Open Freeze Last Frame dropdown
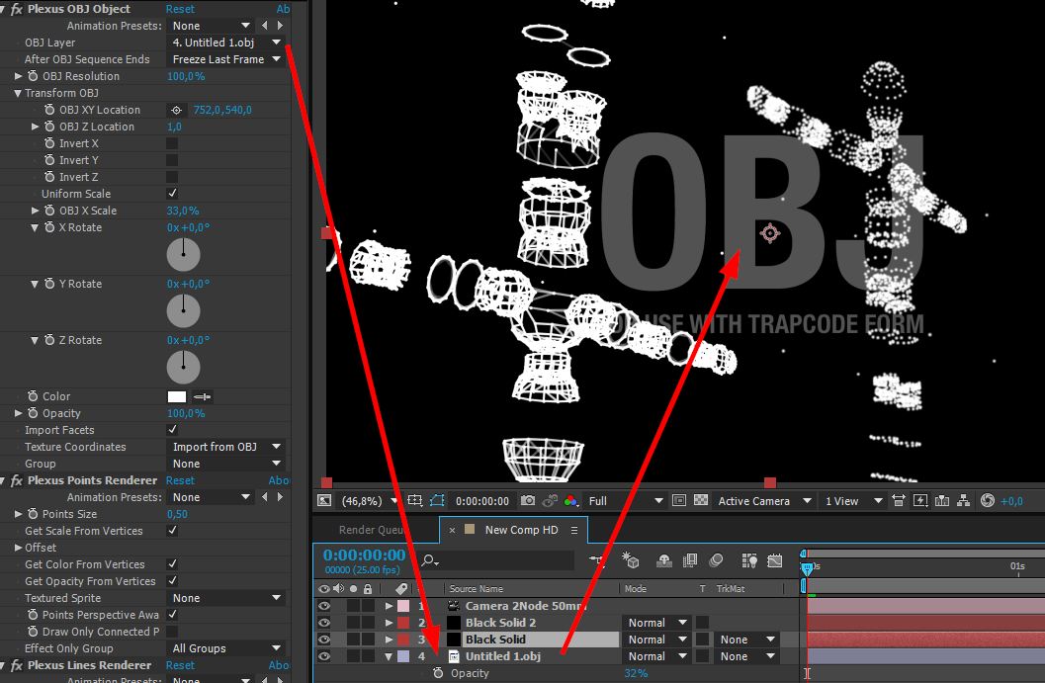 pos(226,59)
